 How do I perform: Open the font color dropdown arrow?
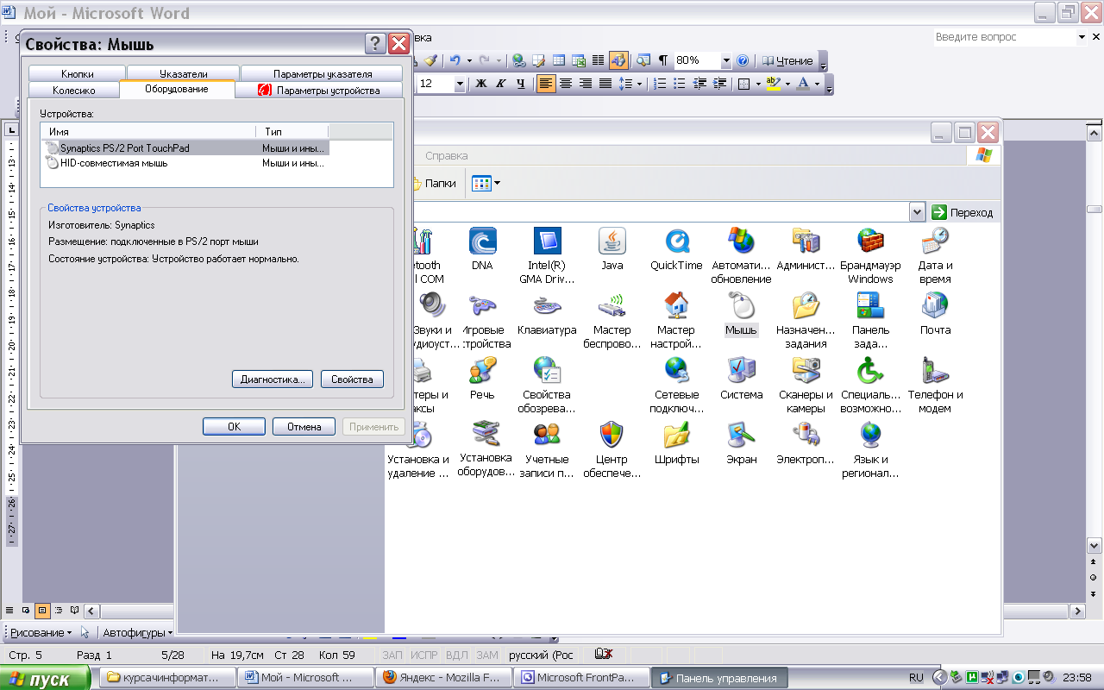click(817, 84)
